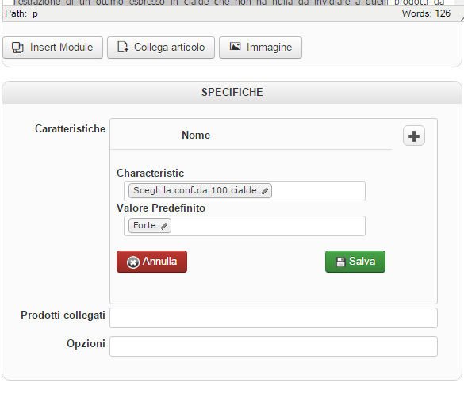Focus the Characteristic input field

point(244,191)
